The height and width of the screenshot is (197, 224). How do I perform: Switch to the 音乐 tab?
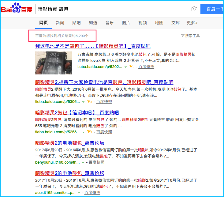pyautogui.click(x=110, y=23)
